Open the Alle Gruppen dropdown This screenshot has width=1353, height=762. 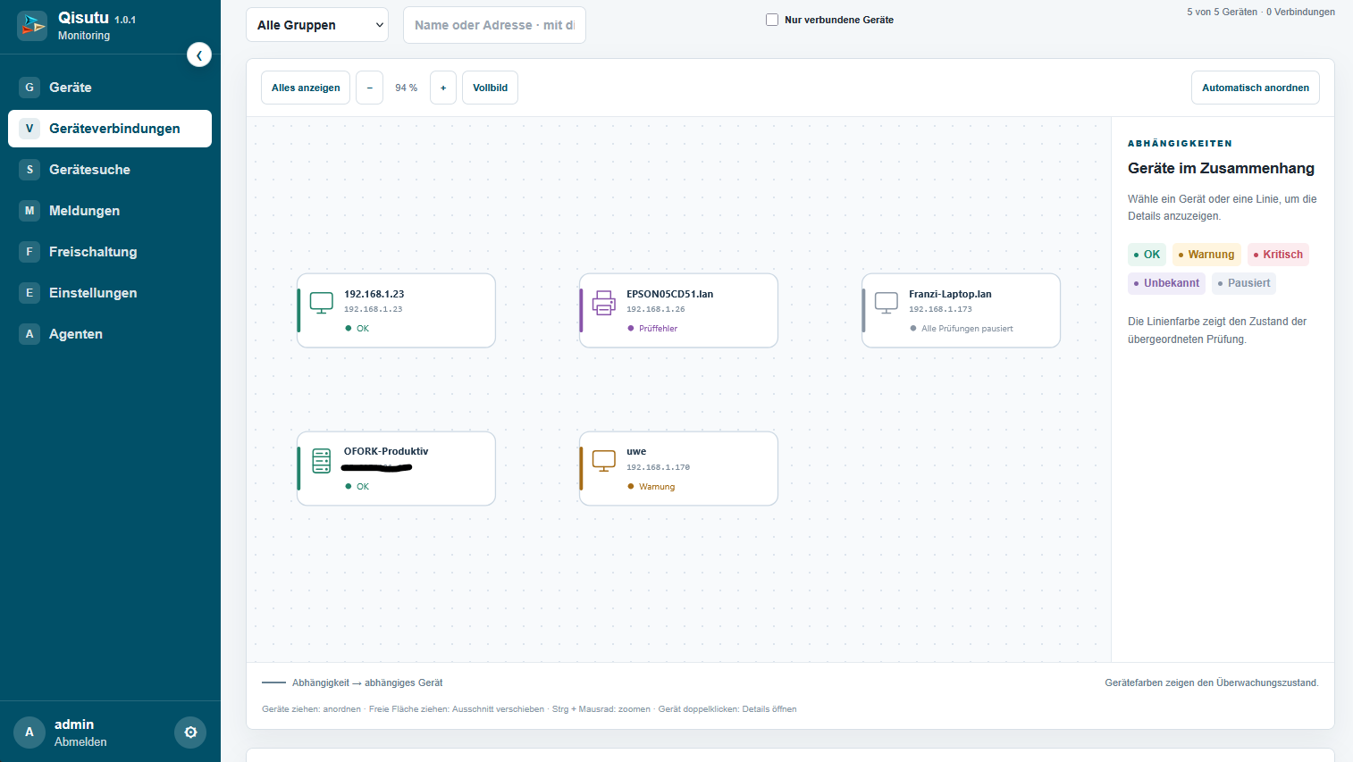coord(317,25)
